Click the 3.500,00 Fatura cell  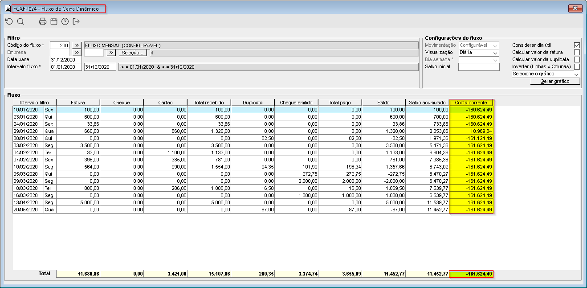click(x=78, y=145)
